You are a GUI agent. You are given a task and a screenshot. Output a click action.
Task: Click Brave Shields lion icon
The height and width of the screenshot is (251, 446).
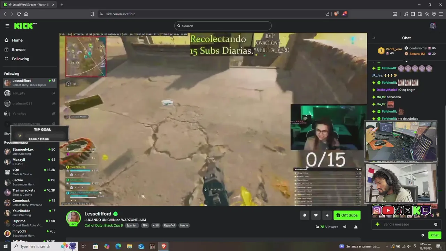(336, 14)
